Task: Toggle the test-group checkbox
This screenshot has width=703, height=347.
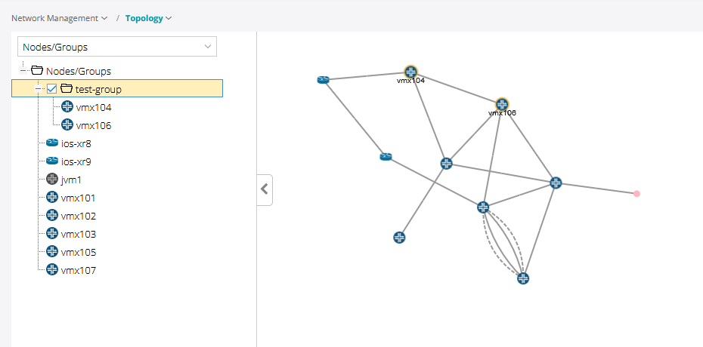Action: click(52, 89)
